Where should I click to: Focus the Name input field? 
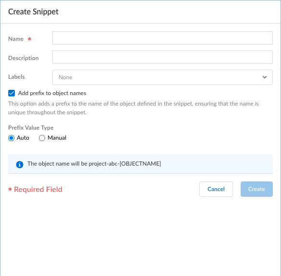(x=162, y=38)
